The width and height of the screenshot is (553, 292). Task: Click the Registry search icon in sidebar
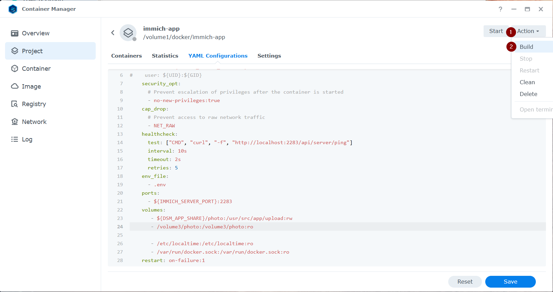pos(14,104)
